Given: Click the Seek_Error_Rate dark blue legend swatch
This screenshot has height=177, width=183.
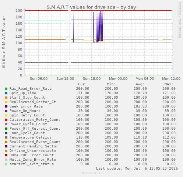Looking at the screenshot, I should click(6, 106).
